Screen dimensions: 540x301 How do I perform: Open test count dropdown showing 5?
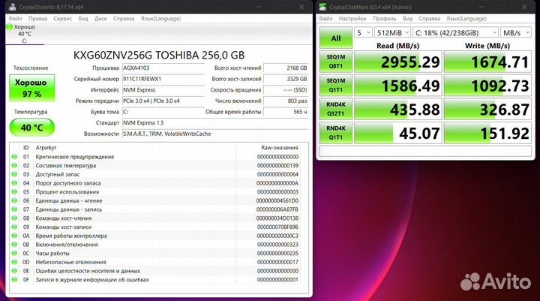363,33
